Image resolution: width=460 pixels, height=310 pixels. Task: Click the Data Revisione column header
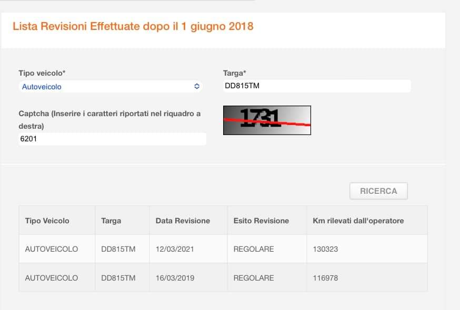point(183,221)
